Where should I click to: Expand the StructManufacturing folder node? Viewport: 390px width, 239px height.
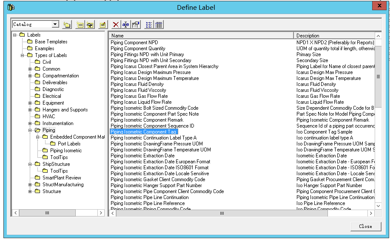tap(30, 185)
